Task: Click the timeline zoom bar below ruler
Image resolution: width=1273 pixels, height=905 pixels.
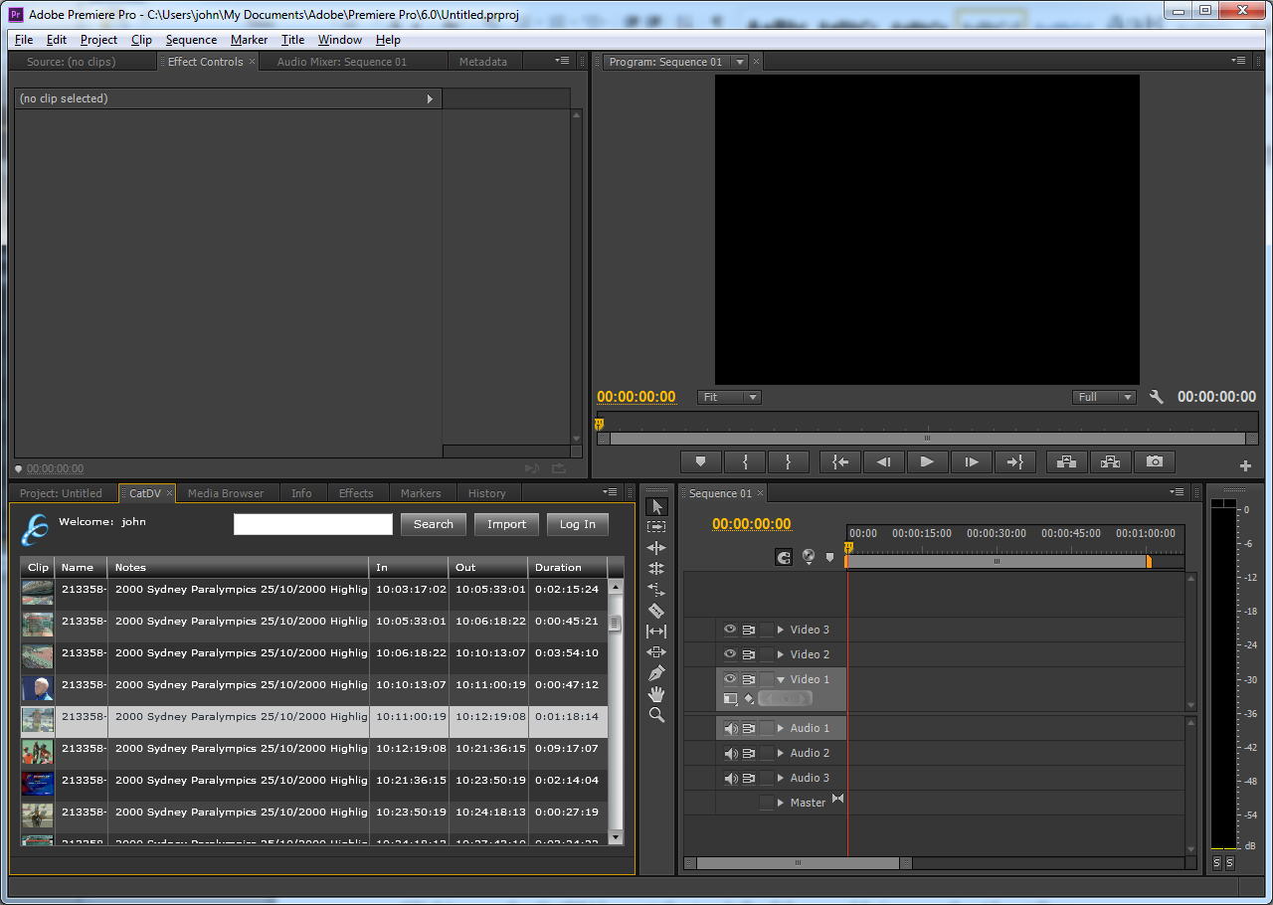Action: 998,562
